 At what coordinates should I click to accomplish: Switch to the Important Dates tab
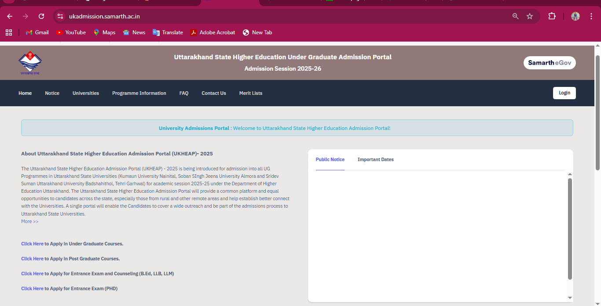point(376,159)
